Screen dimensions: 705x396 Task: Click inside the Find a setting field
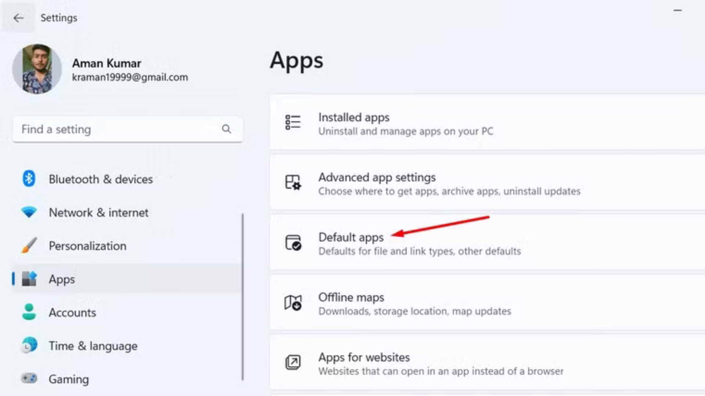point(110,129)
